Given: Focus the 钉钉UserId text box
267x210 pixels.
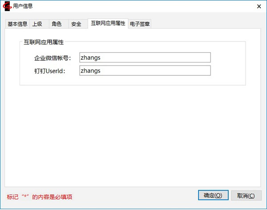Looking at the screenshot, I should 145,71.
